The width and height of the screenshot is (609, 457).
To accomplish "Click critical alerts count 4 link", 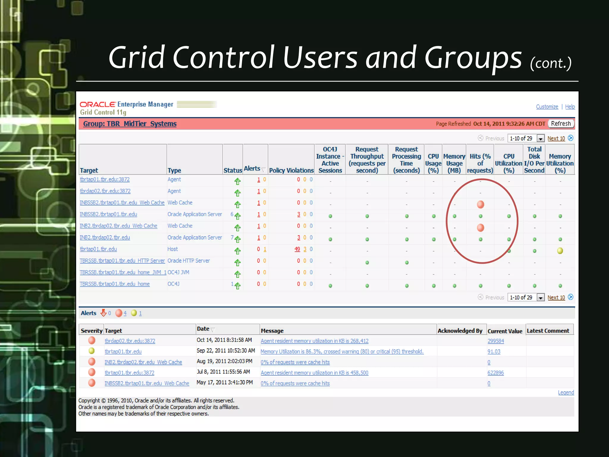I will point(125,313).
